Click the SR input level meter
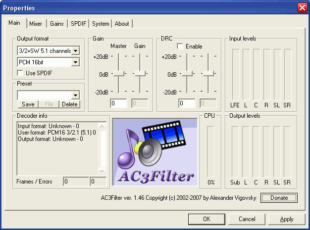The height and width of the screenshot is (230, 310). tap(288, 75)
